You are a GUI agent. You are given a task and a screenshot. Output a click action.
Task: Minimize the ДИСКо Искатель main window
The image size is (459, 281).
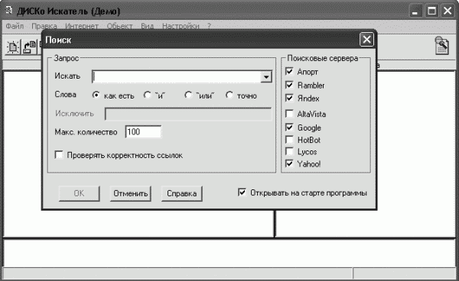coord(415,11)
